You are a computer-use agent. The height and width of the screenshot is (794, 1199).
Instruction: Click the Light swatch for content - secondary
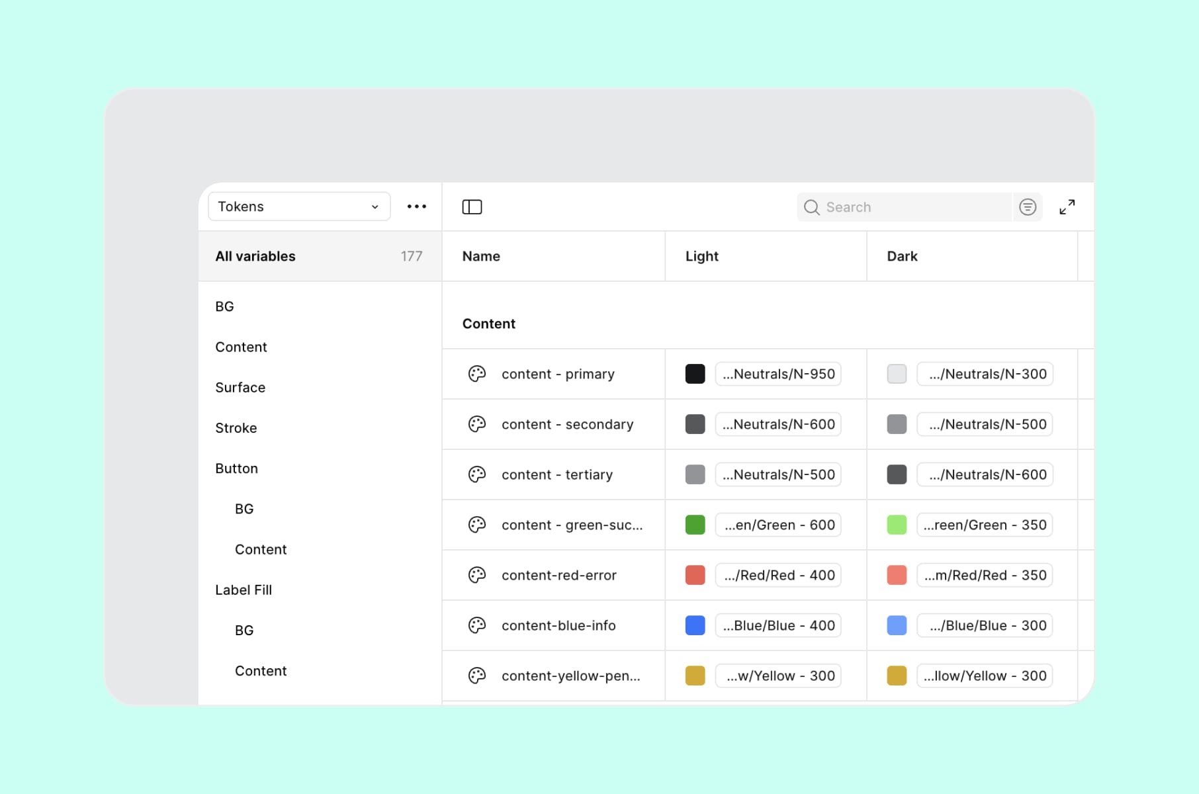click(x=695, y=424)
